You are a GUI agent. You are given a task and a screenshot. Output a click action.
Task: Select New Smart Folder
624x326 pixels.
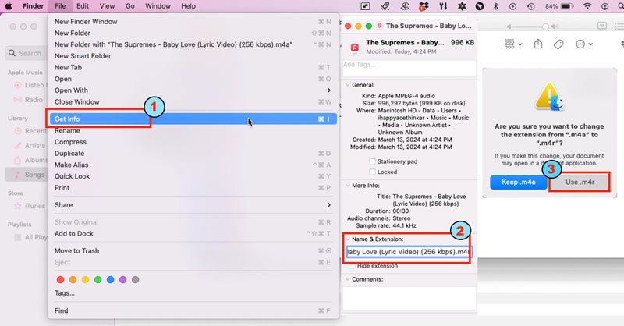(193, 56)
